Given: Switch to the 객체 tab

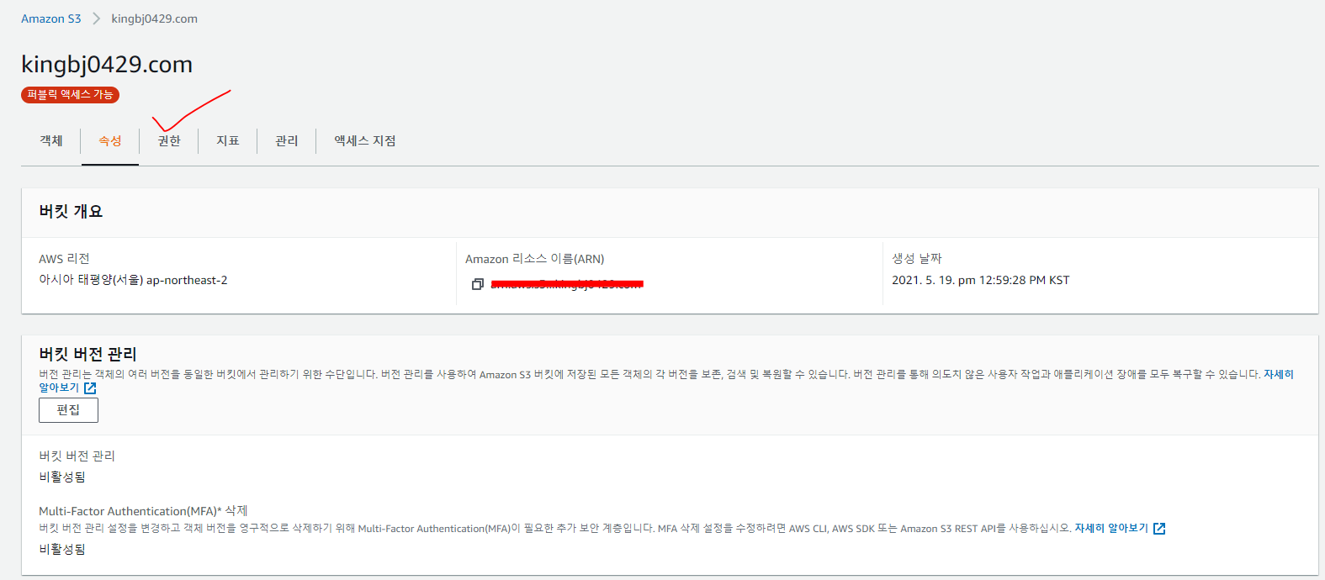Looking at the screenshot, I should [x=51, y=140].
